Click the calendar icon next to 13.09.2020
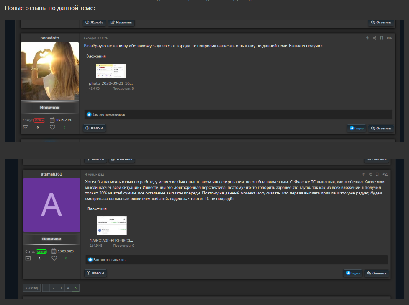This screenshot has width=409, height=305. pyautogui.click(x=54, y=251)
